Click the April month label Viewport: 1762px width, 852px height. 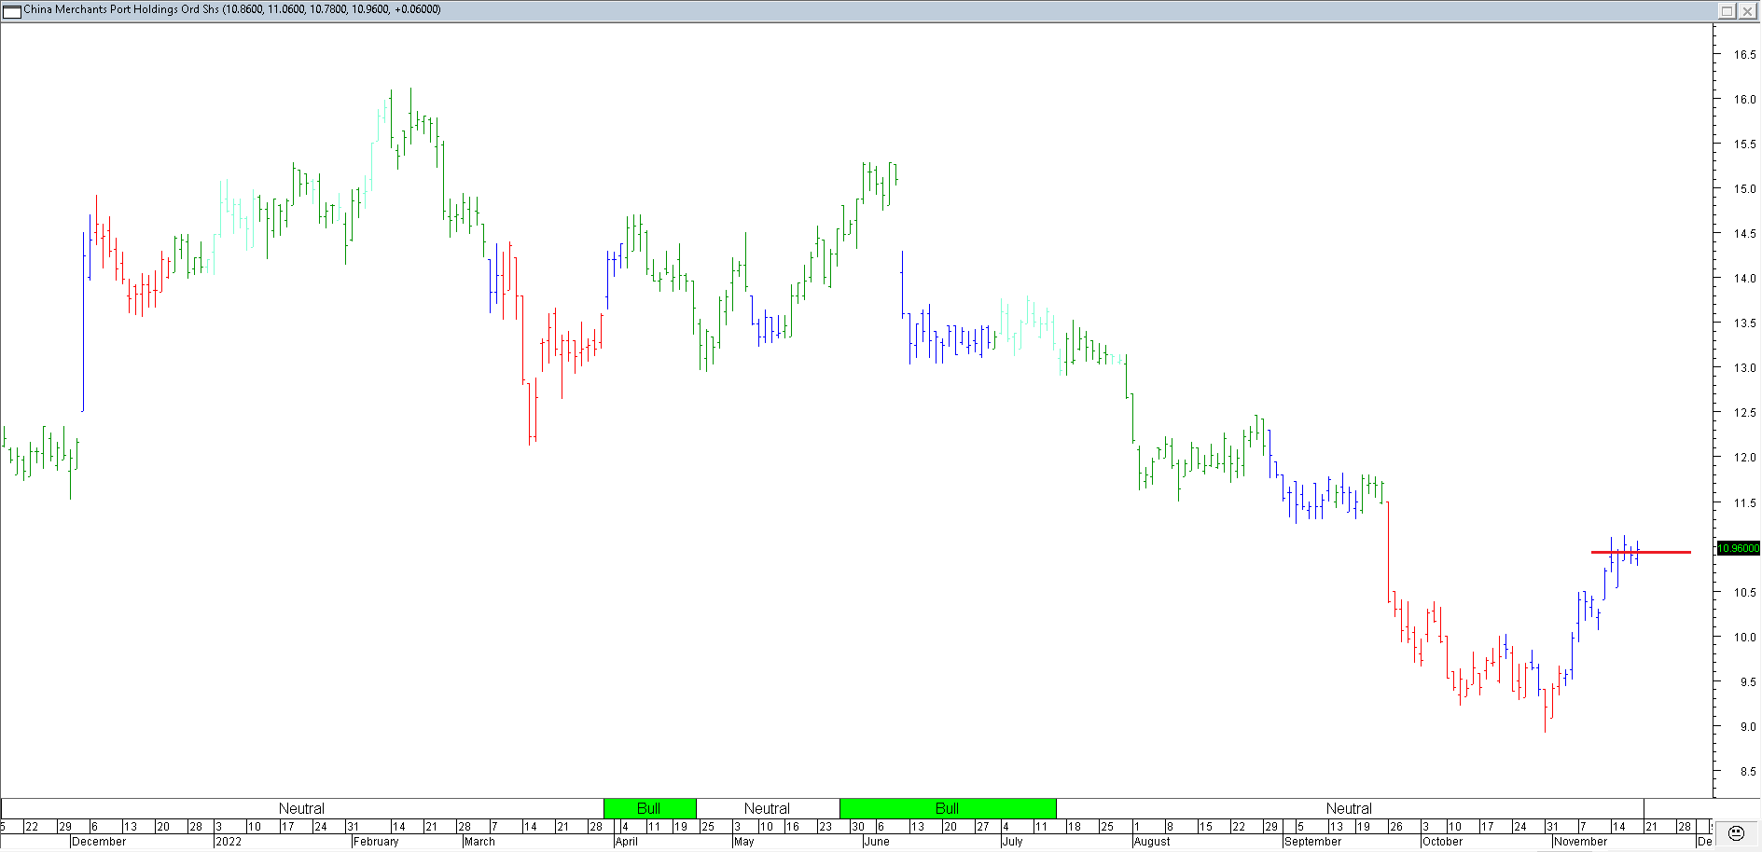pos(627,842)
